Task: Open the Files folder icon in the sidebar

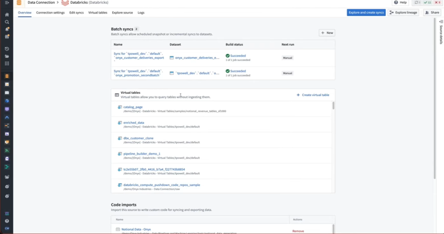Action: (7, 56)
